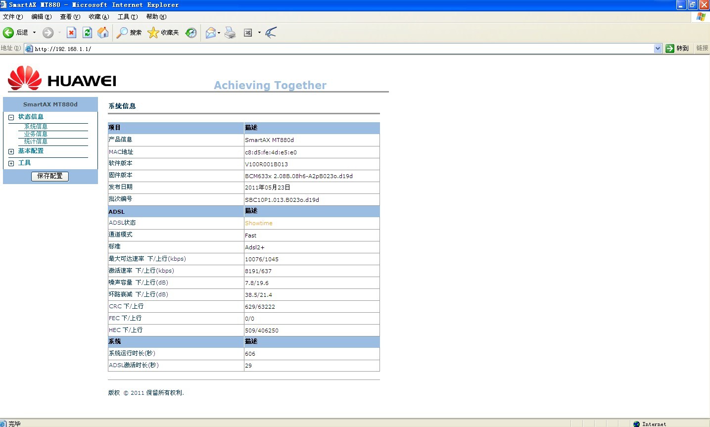Open the 收藏夹 favorites star

tap(163, 33)
